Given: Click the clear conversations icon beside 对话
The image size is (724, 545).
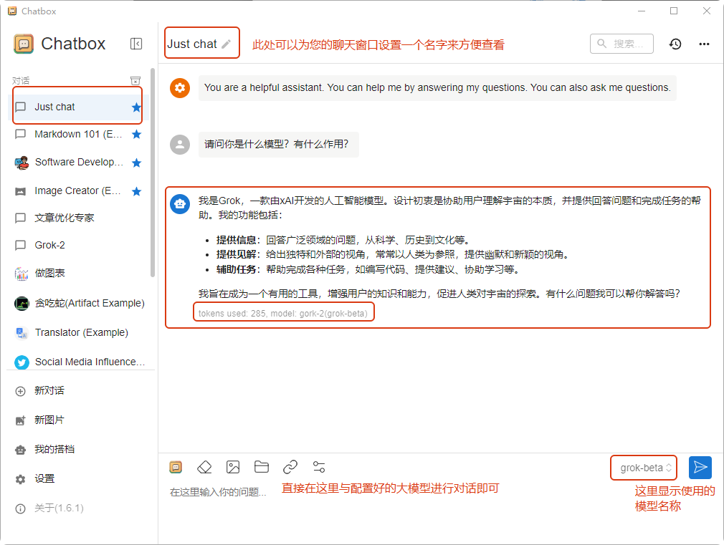Looking at the screenshot, I should [x=135, y=81].
